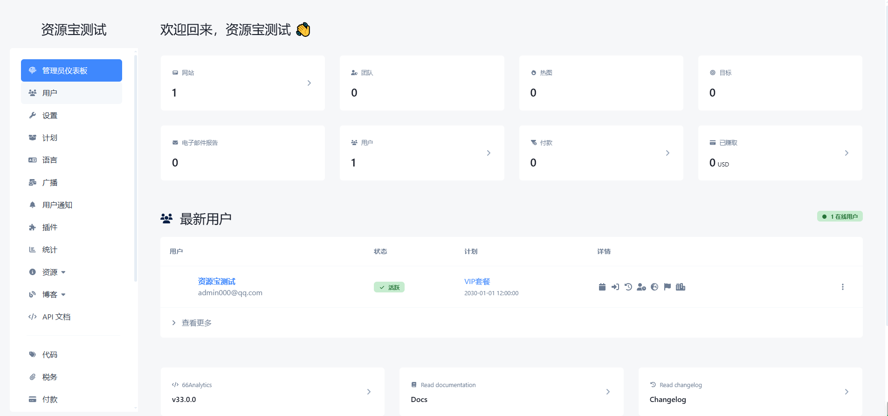Click the 资源宝测试 site title
This screenshot has width=888, height=416.
74,29
